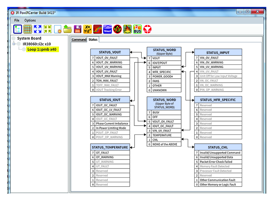Click VOUT_OV_FAULT in the STATUS_VOUT block
This screenshot has height=200, width=274.
pos(110,58)
